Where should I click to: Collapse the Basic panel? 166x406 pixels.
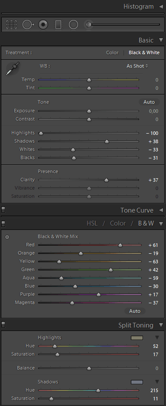(161, 40)
